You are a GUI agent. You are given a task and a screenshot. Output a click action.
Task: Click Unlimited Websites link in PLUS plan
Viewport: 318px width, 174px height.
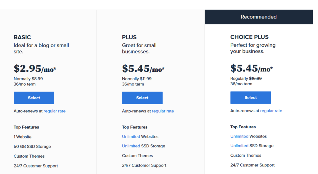click(x=131, y=137)
